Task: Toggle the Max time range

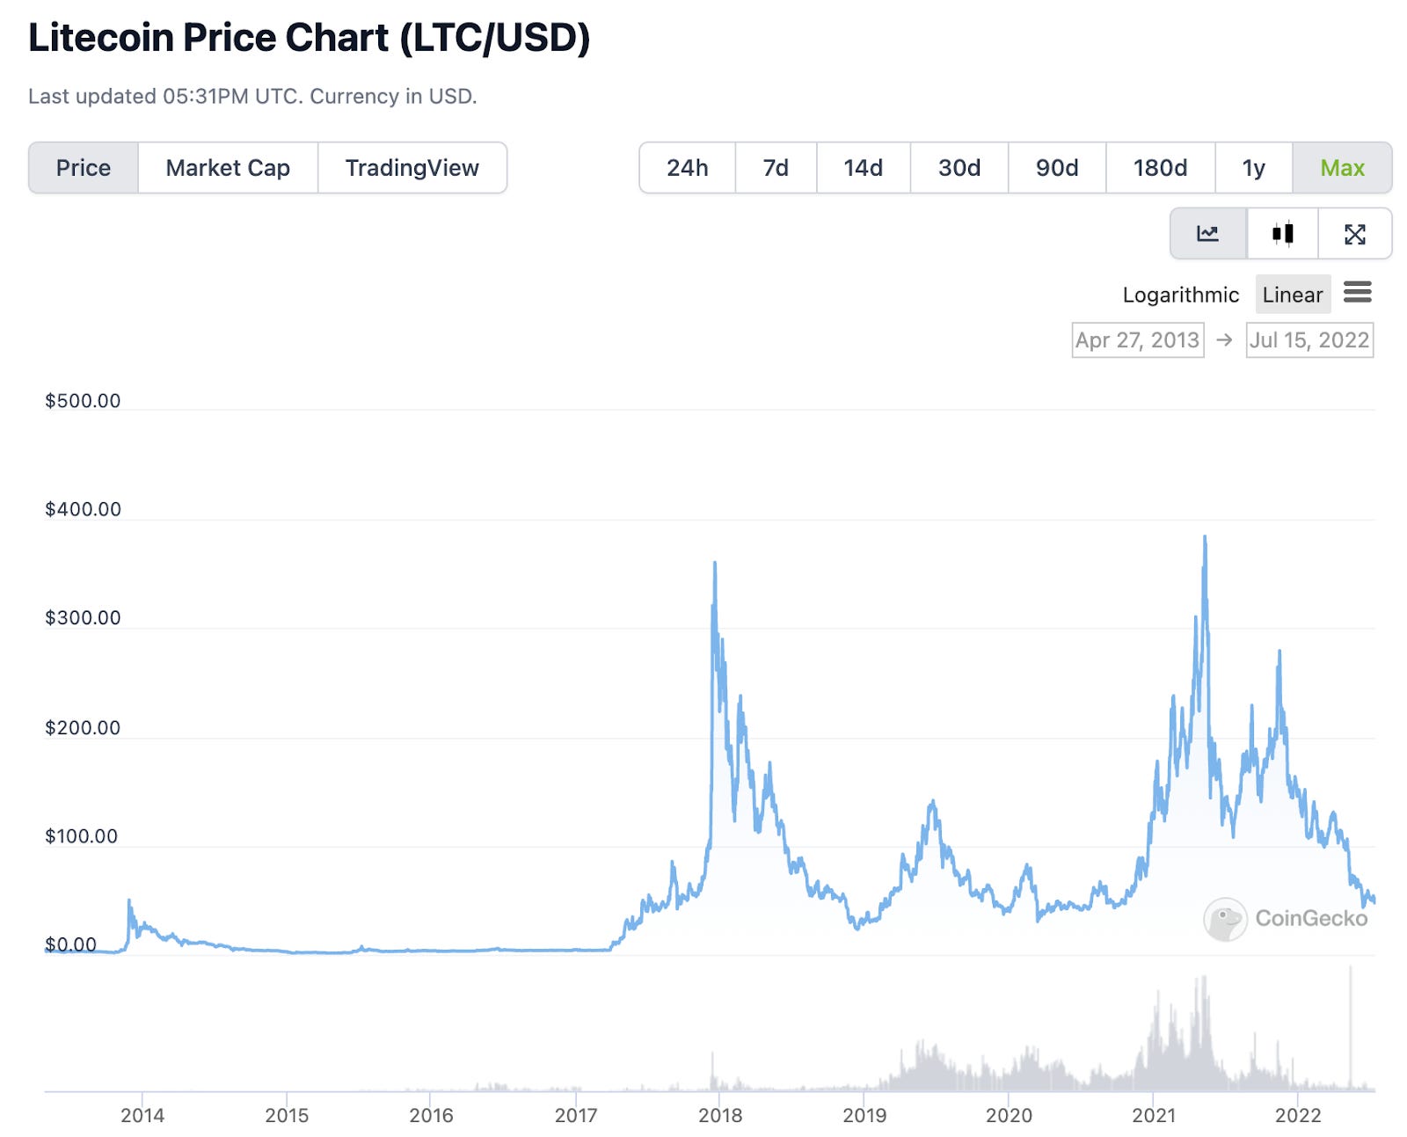Action: [x=1344, y=167]
